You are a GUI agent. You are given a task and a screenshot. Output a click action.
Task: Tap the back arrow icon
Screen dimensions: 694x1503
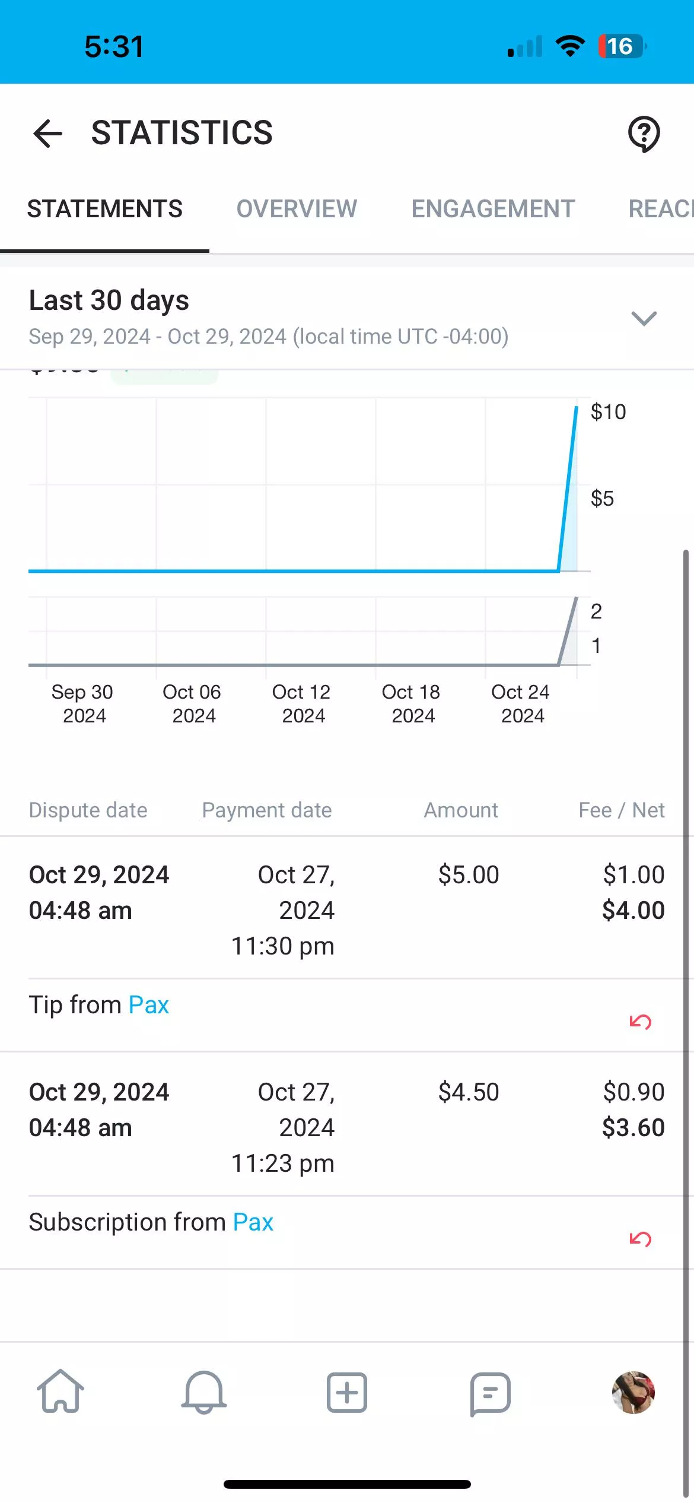pyautogui.click(x=47, y=133)
